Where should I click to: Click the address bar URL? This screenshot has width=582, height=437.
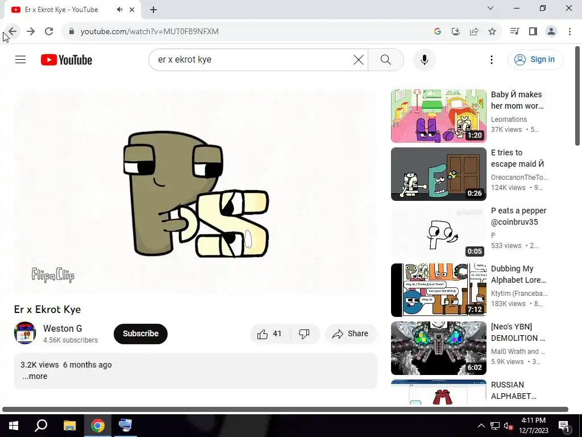coord(149,32)
